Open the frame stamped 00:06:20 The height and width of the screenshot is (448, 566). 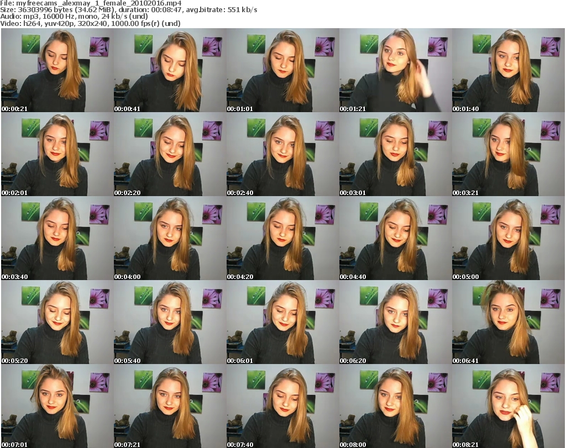tap(396, 322)
